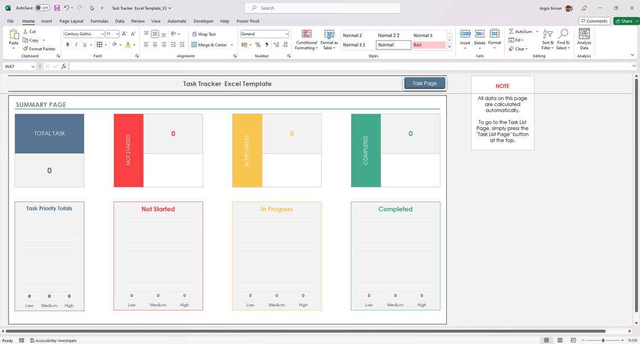
Task: Select the red font color swatch
Action: tap(127, 45)
